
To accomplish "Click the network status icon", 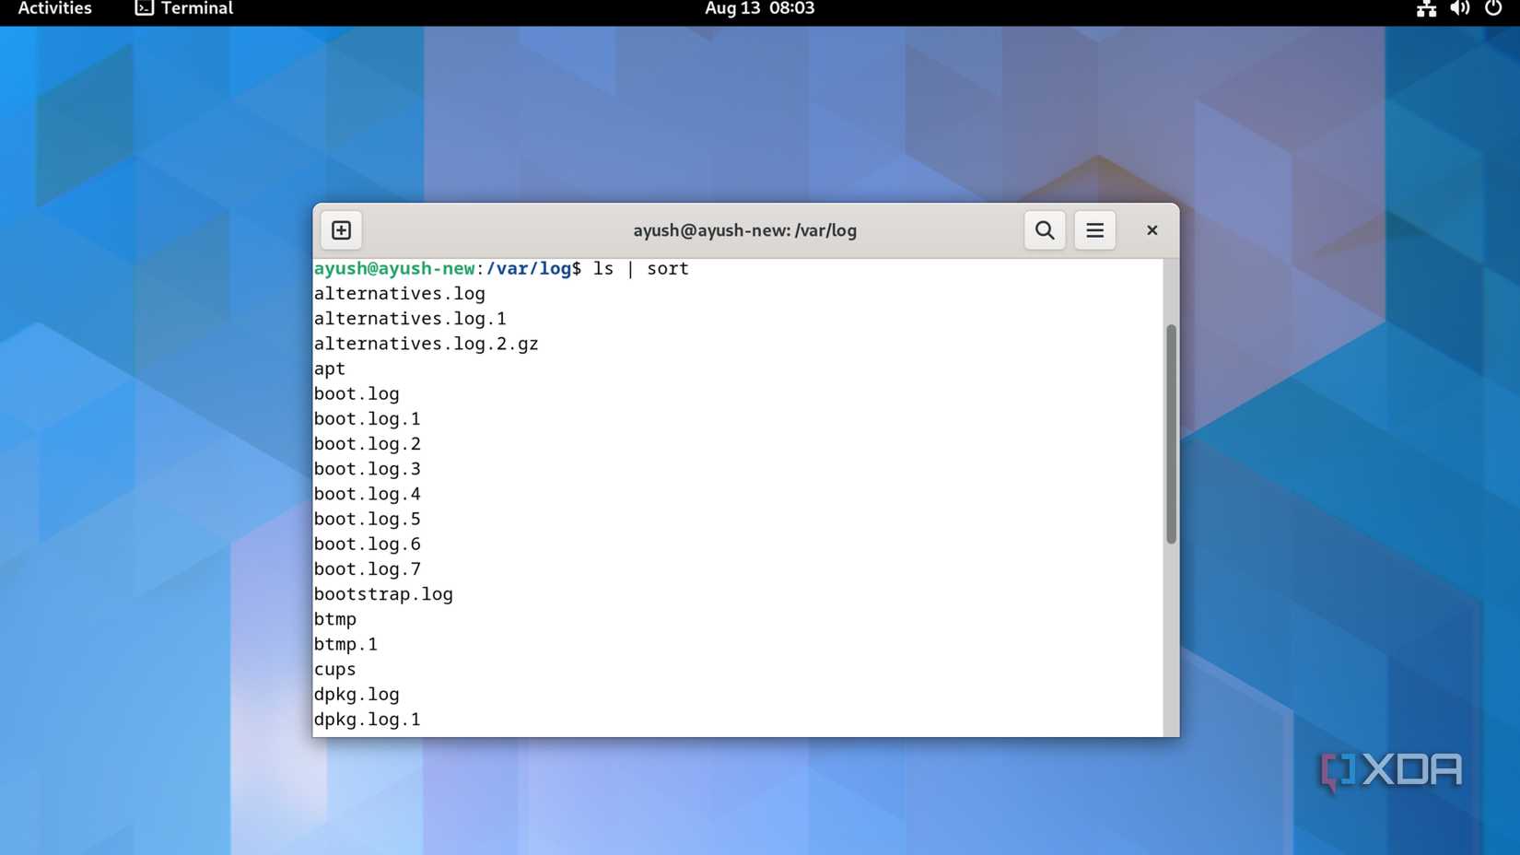I will [x=1425, y=9].
